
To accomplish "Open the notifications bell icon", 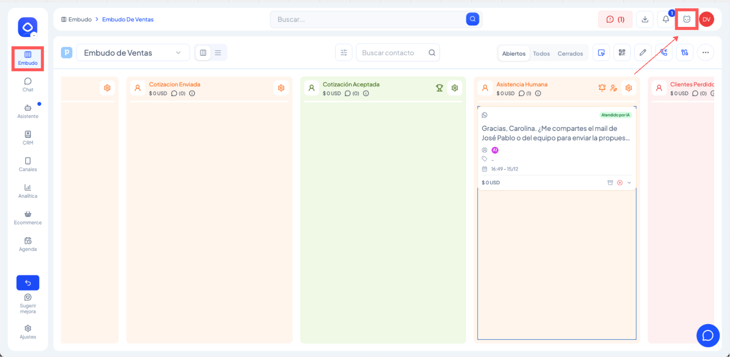I will point(666,19).
